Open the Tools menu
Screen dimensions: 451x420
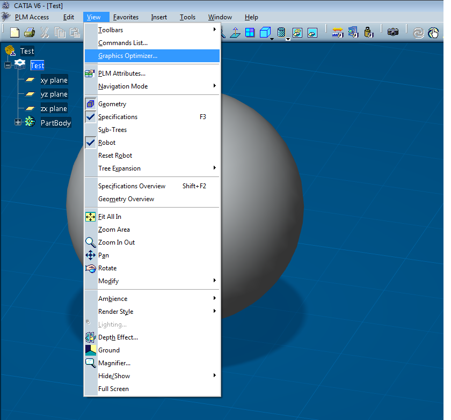click(x=187, y=17)
